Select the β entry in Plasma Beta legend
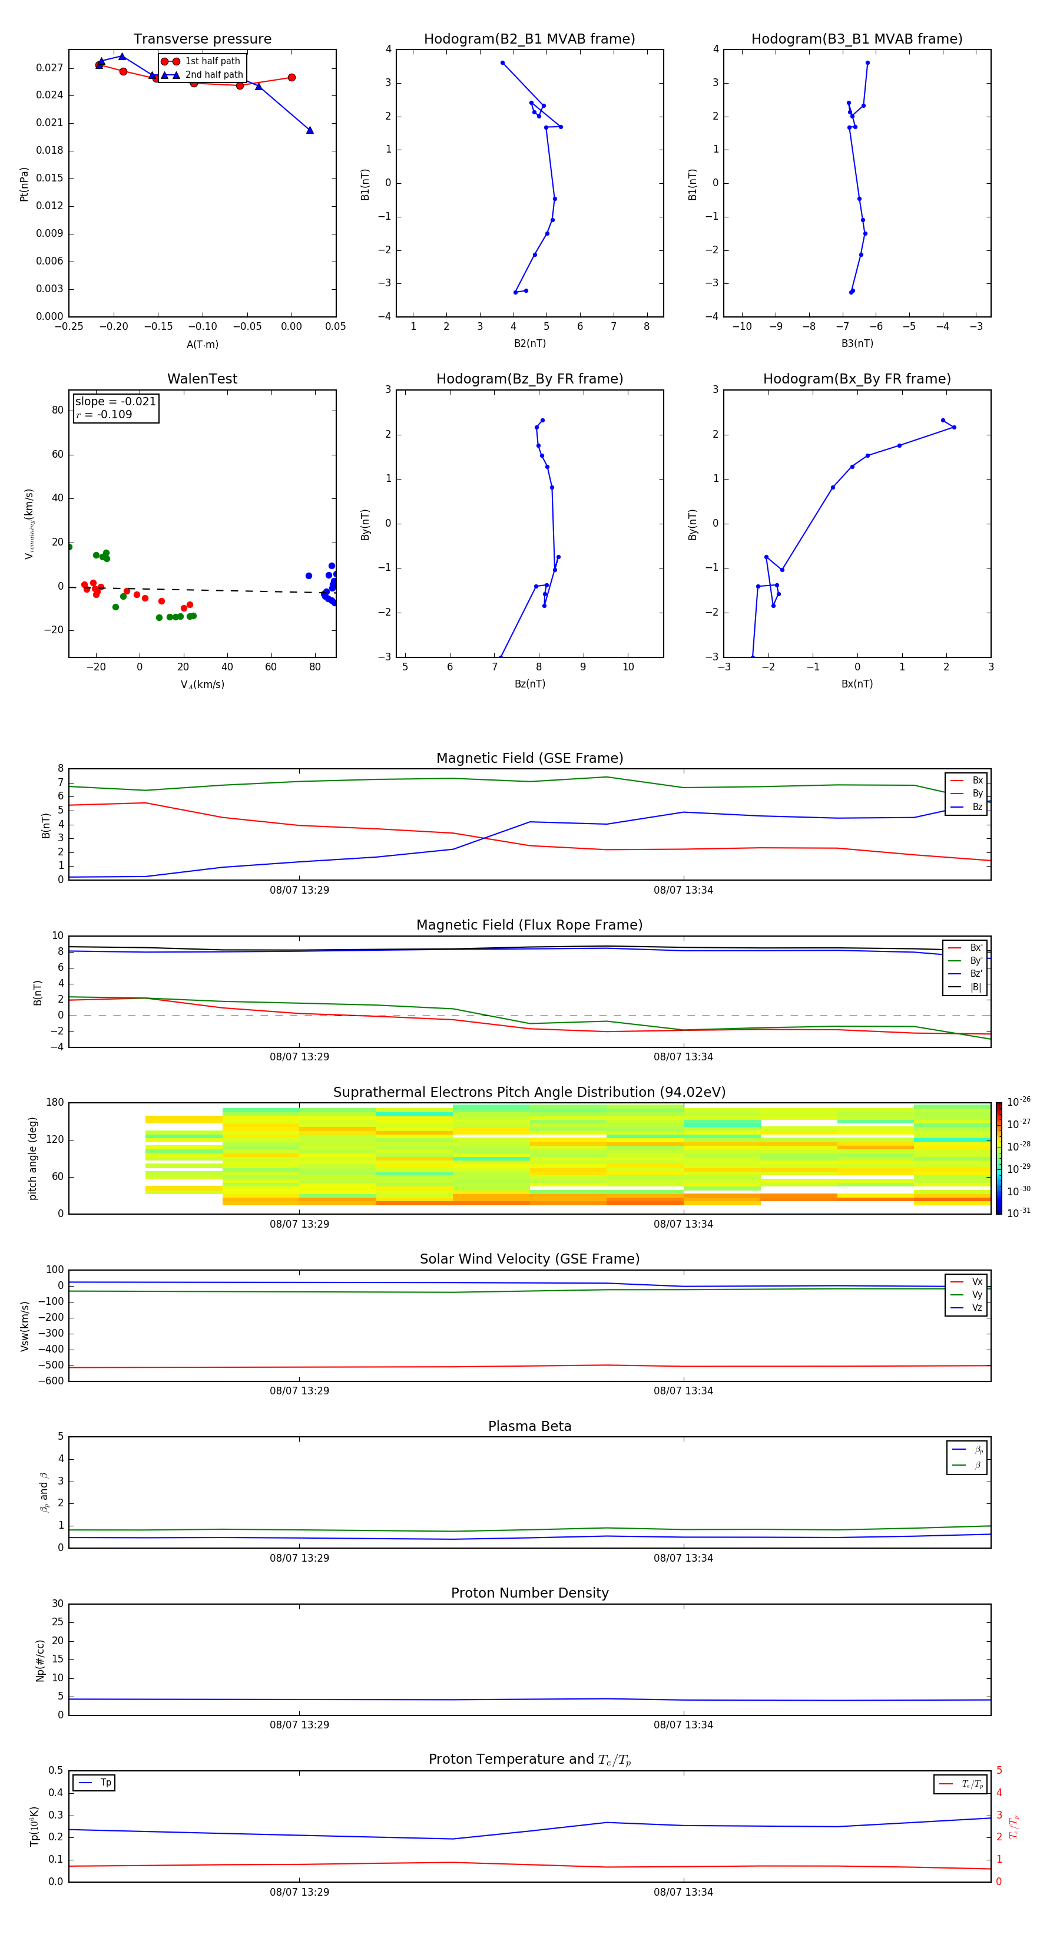This screenshot has height=1944, width=1060. click(x=967, y=1466)
